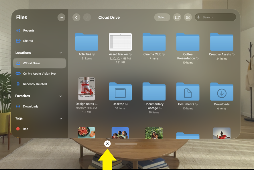Viewport: 254px width, 170px height.
Task: Grab the window bar below the Files window
Action: click(126, 144)
